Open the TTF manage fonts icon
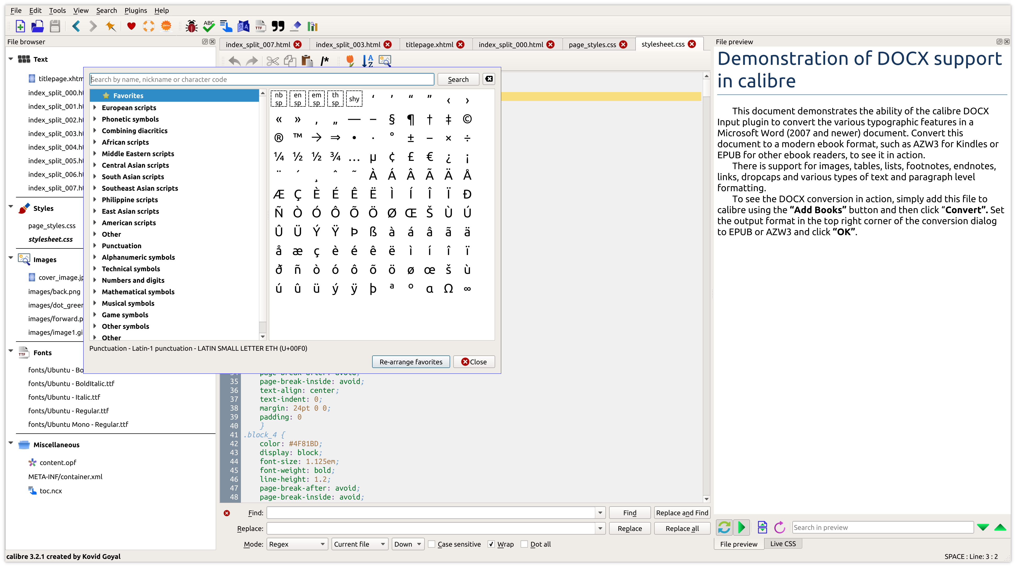Screen dimensions: 1016x567 pos(260,26)
